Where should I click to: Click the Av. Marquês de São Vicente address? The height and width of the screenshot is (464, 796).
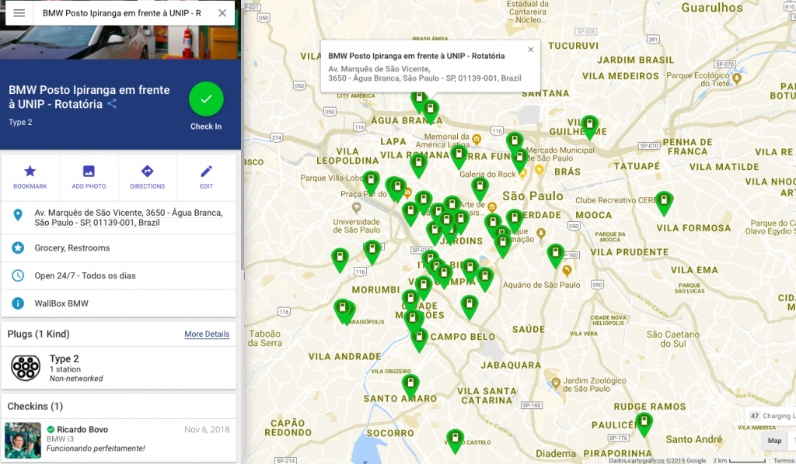click(128, 217)
